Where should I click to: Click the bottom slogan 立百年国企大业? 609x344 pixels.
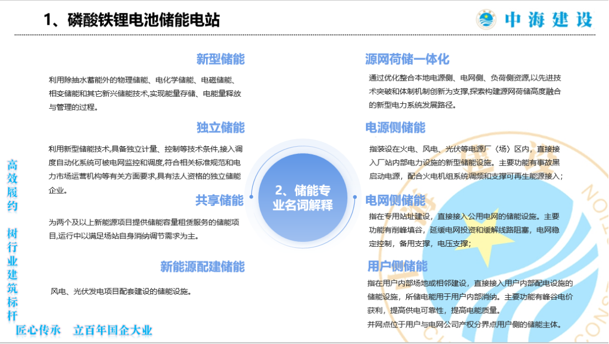(113, 330)
